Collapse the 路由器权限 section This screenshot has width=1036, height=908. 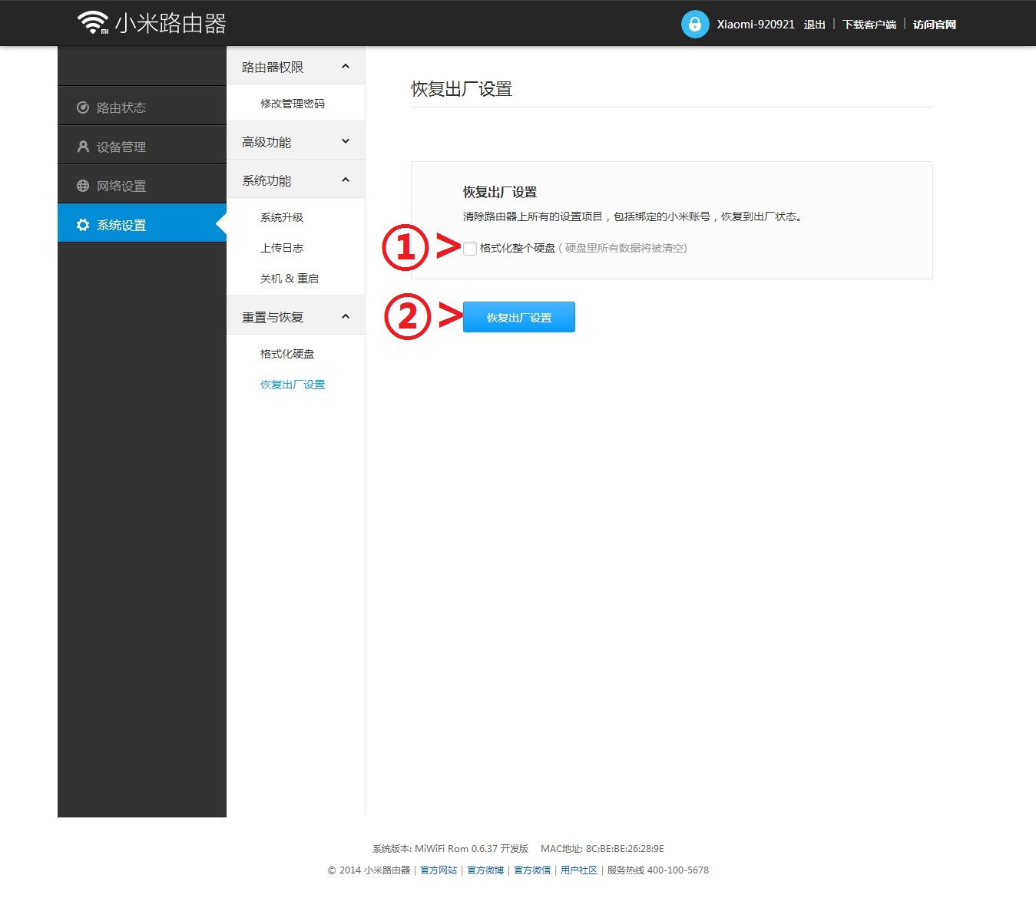(346, 67)
